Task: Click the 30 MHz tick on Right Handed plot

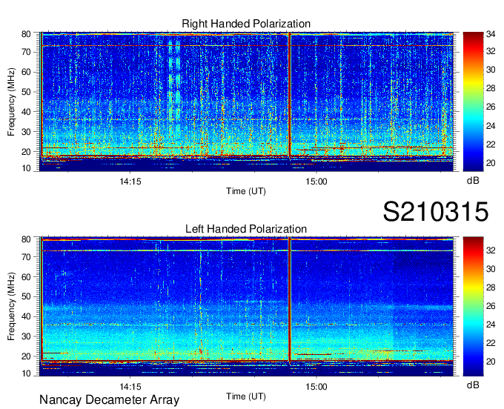Action: [x=26, y=132]
